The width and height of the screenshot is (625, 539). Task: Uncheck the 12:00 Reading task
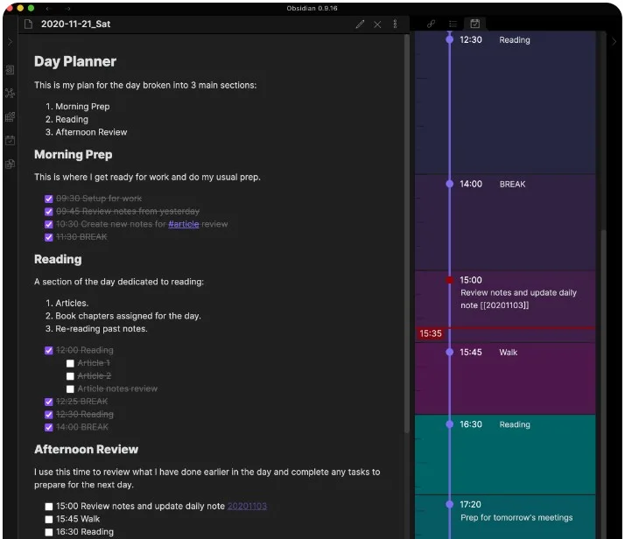coord(49,350)
